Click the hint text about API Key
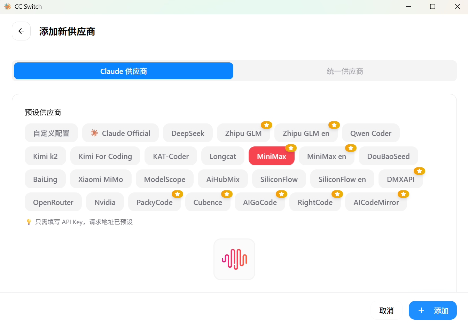This screenshot has width=468, height=327. pos(84,222)
